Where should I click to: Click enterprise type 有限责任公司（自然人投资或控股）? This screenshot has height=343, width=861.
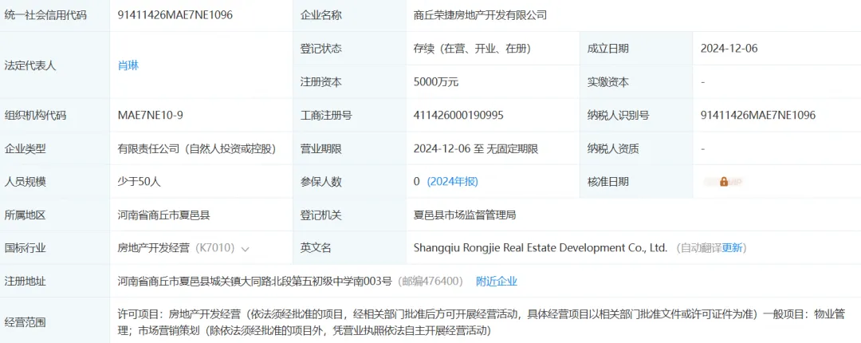[197, 148]
